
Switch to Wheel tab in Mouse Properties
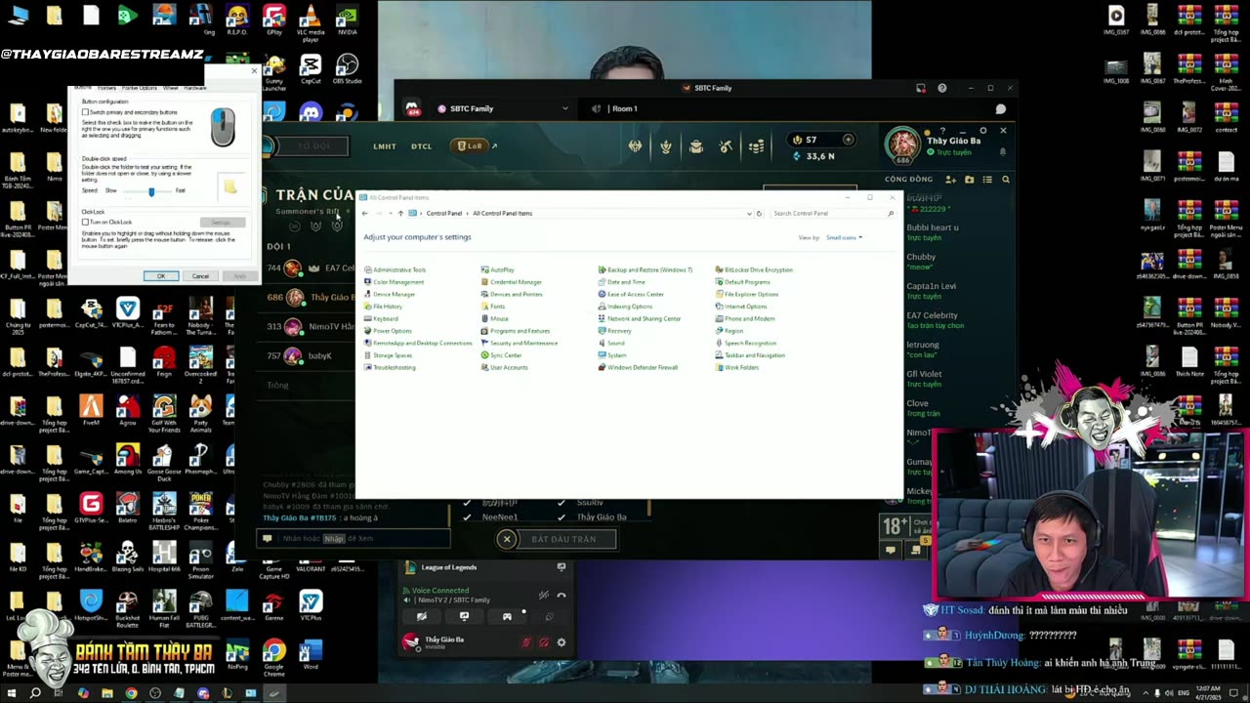(170, 88)
